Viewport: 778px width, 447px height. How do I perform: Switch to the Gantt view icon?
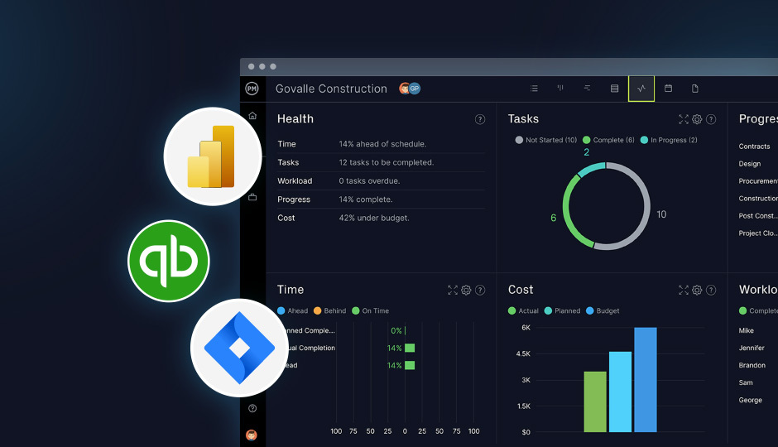[587, 89]
